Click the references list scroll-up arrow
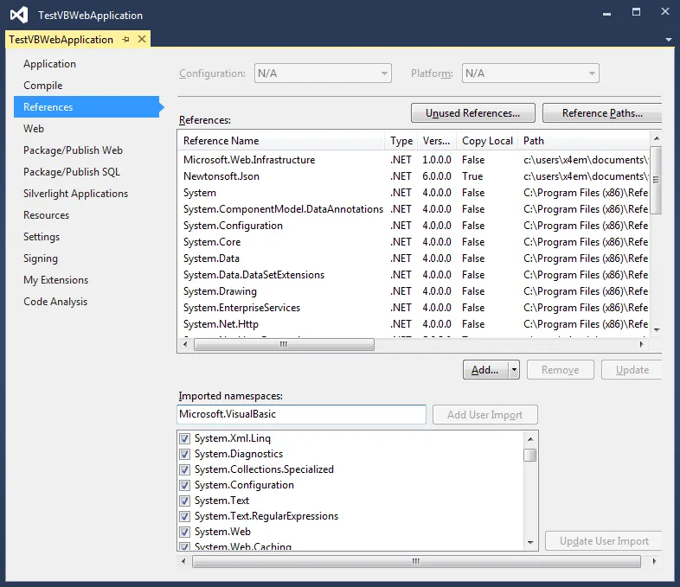The width and height of the screenshot is (680, 587). click(x=657, y=138)
